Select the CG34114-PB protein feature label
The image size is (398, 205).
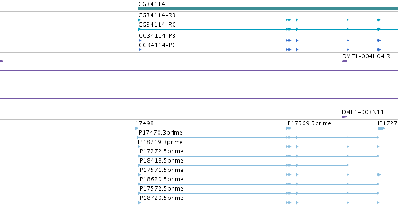pos(157,36)
